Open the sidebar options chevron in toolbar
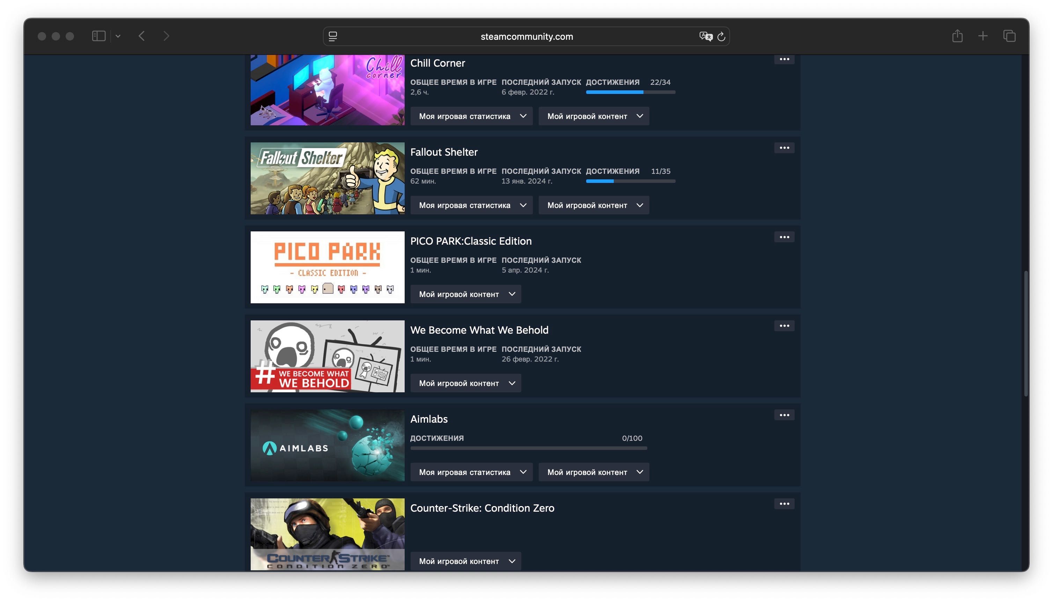 coord(118,36)
